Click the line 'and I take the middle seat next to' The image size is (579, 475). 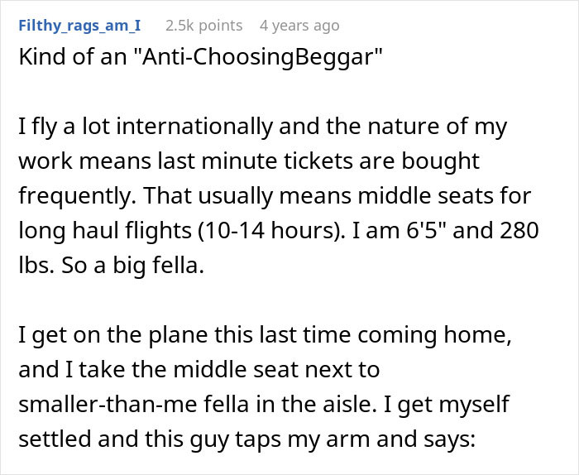198,370
